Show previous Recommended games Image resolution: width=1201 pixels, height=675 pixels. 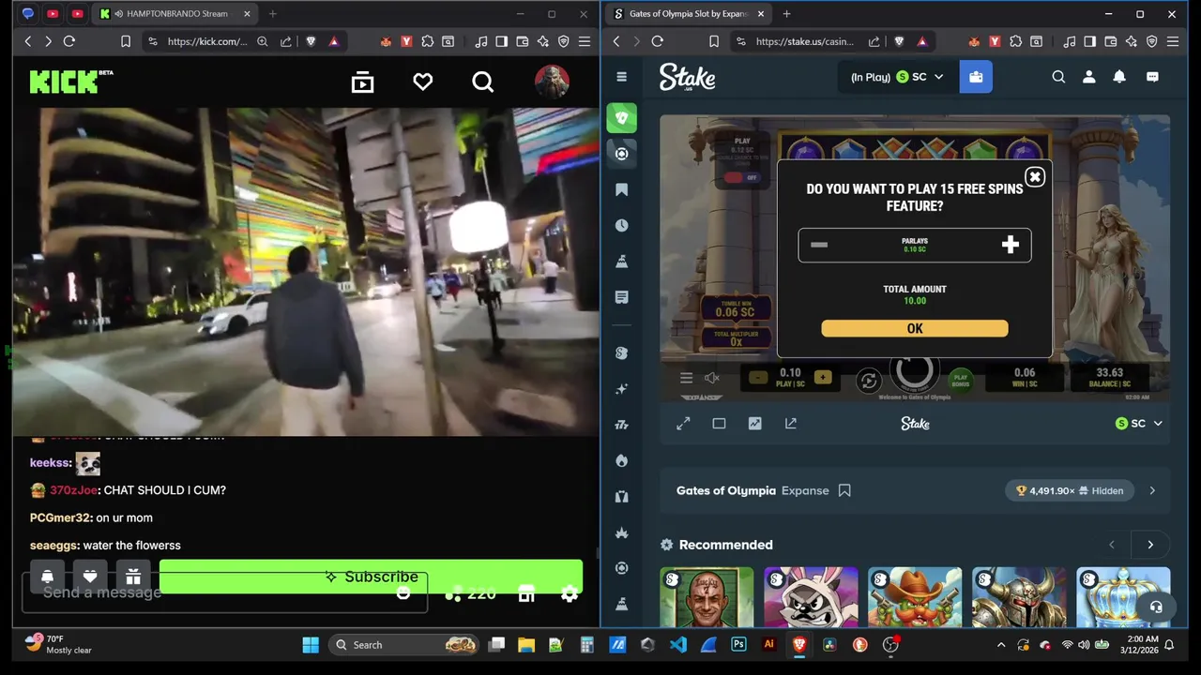click(1112, 545)
